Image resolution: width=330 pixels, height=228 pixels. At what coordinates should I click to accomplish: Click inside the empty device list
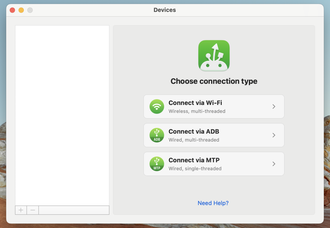coord(62,113)
